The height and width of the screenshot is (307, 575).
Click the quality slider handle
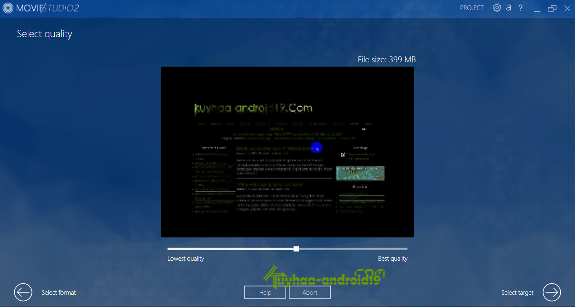tap(296, 249)
